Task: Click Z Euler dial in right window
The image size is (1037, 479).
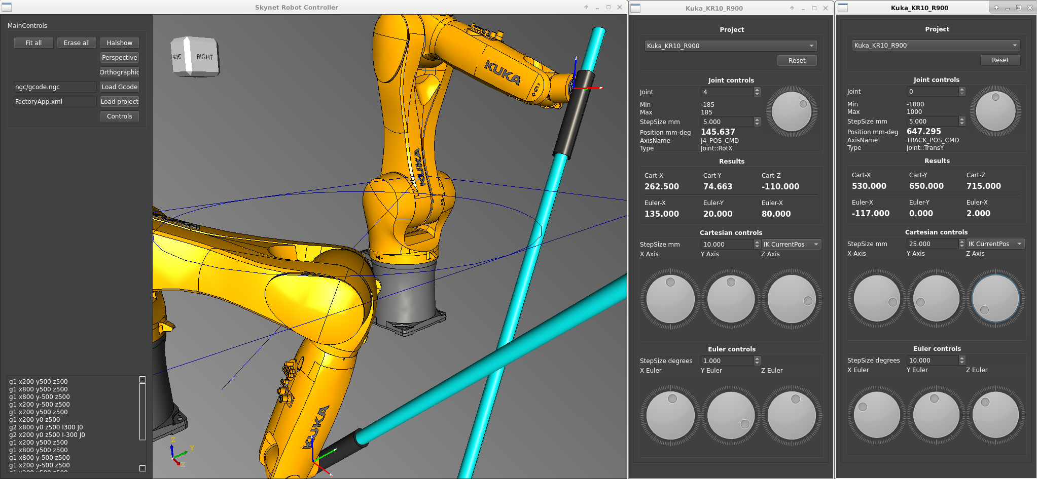Action: (995, 415)
